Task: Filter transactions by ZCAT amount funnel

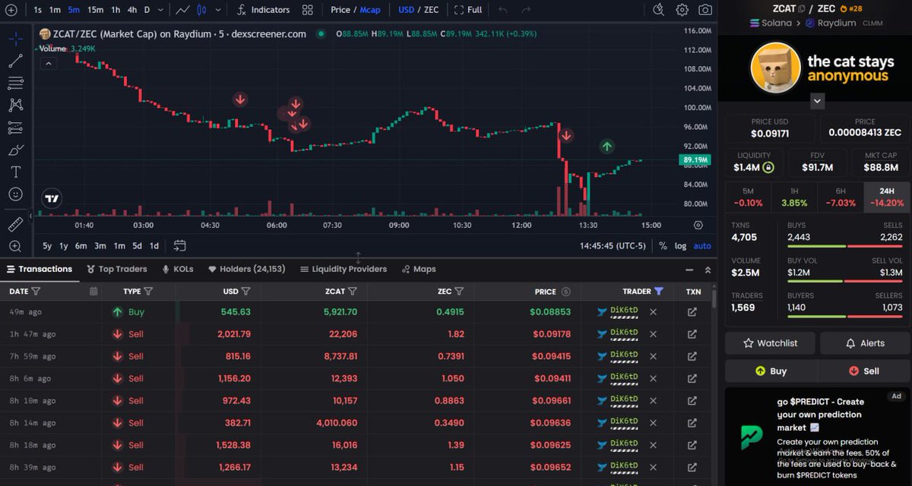Action: tap(353, 291)
